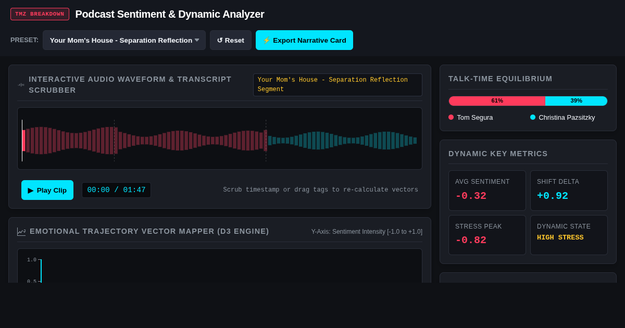This screenshot has width=625, height=328.
Task: Click the Stress Peak -0.82 metric card
Action: pos(487,235)
